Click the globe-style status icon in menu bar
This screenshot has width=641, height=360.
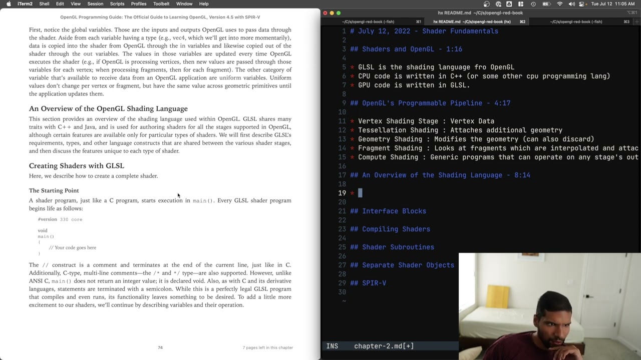[487, 4]
